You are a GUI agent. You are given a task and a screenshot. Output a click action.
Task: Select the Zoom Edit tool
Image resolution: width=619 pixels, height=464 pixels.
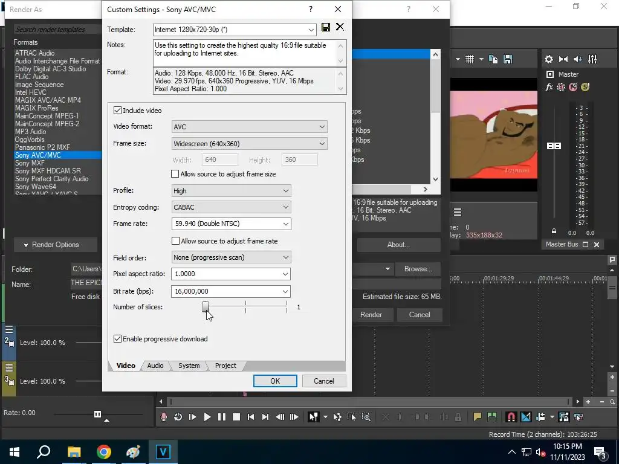click(366, 417)
